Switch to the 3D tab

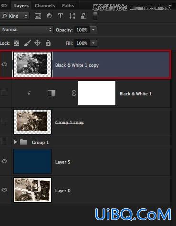[x=3, y=6]
